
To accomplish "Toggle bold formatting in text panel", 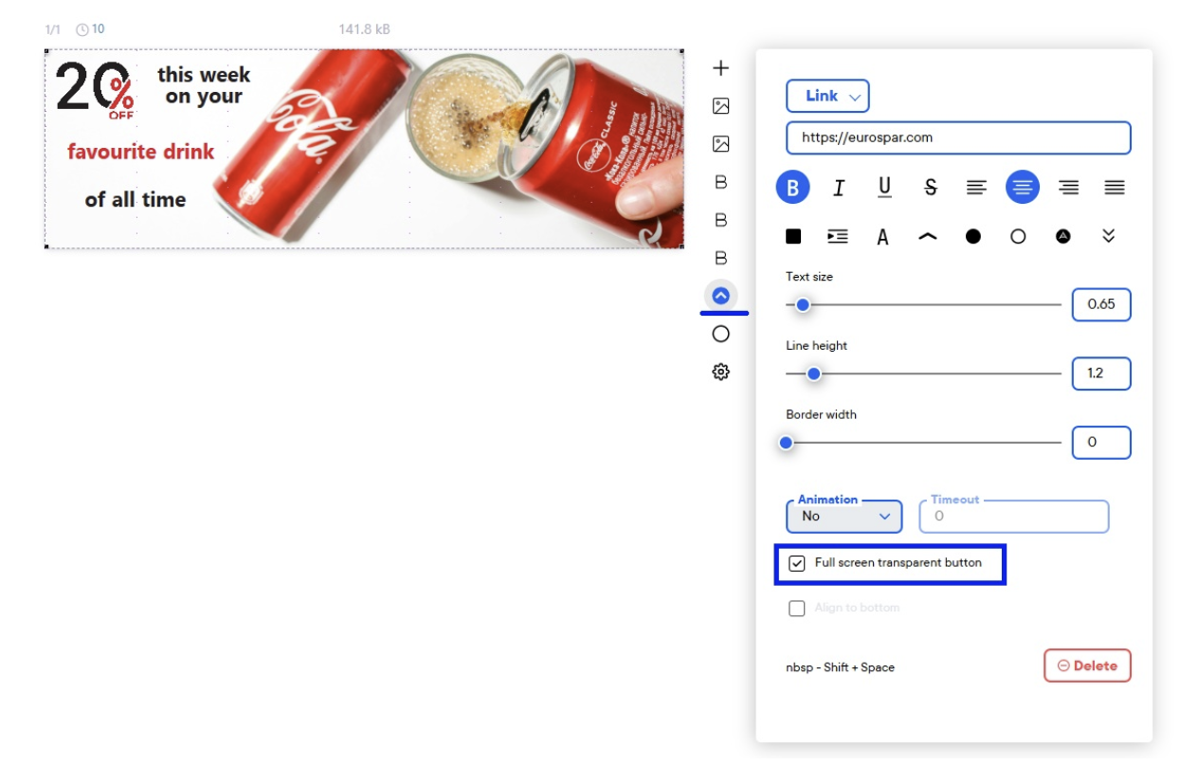I will click(x=792, y=187).
